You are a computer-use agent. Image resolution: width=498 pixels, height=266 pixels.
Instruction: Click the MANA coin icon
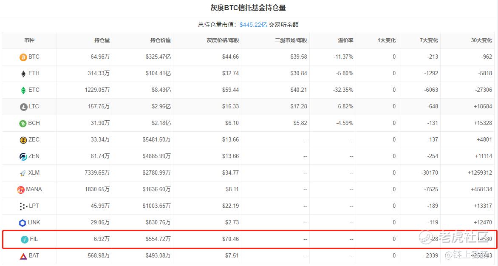coord(21,190)
